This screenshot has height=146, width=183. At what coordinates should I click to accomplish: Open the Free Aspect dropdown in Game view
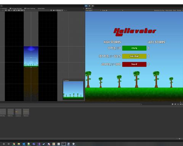[93, 10]
